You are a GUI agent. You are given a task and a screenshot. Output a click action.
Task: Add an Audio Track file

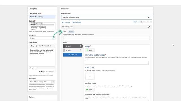[90, 76]
